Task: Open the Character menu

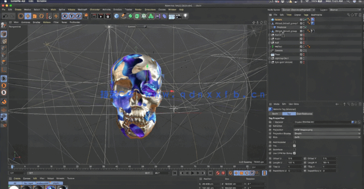Action: pyautogui.click(x=95, y=9)
